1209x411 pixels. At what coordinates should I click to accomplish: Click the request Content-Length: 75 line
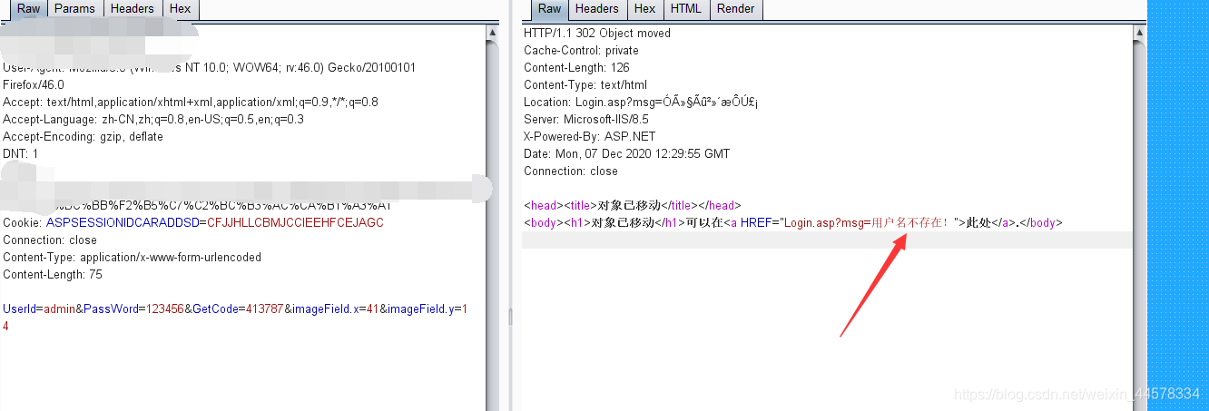click(x=53, y=275)
